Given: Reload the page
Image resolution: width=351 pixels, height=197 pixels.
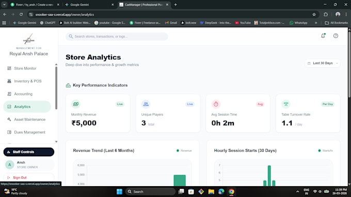Looking at the screenshot, I should (21, 14).
